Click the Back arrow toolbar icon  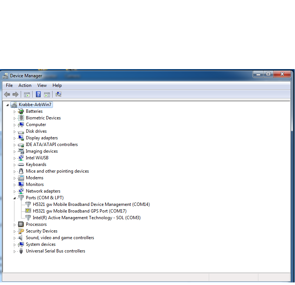pyautogui.click(x=7, y=95)
